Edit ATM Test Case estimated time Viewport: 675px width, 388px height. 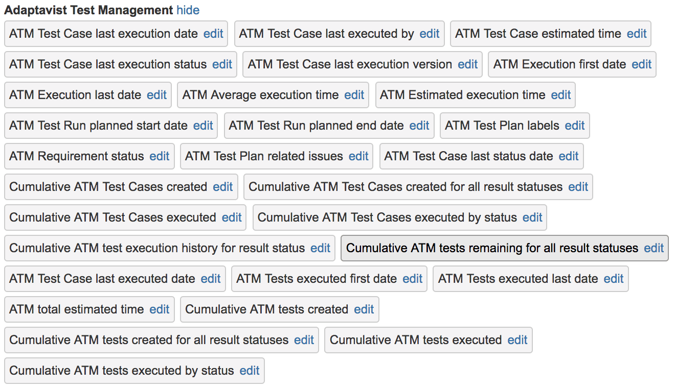[x=637, y=34]
